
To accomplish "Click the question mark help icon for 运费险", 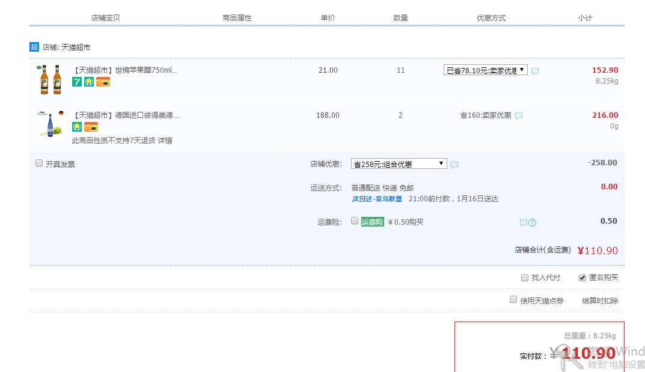I will [532, 223].
